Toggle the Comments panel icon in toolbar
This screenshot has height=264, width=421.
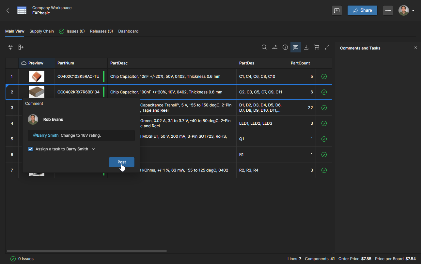coord(296,47)
